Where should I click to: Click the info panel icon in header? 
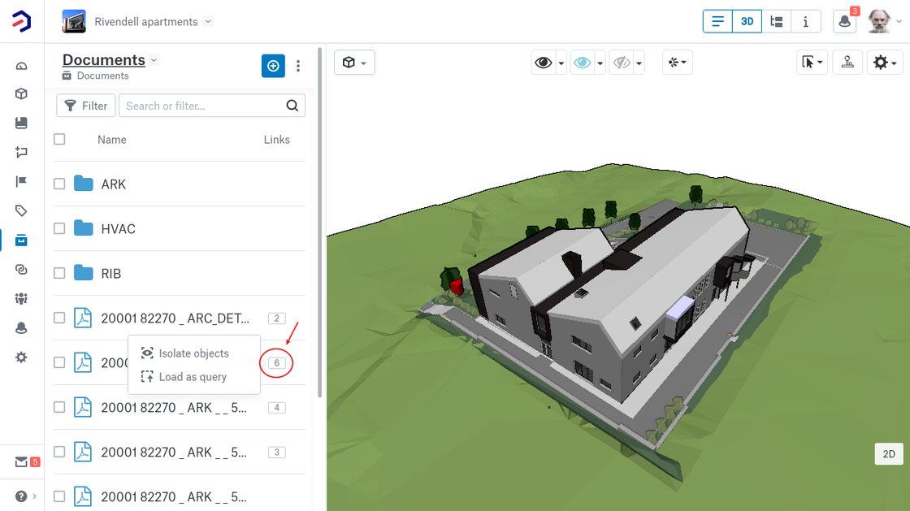click(x=805, y=22)
